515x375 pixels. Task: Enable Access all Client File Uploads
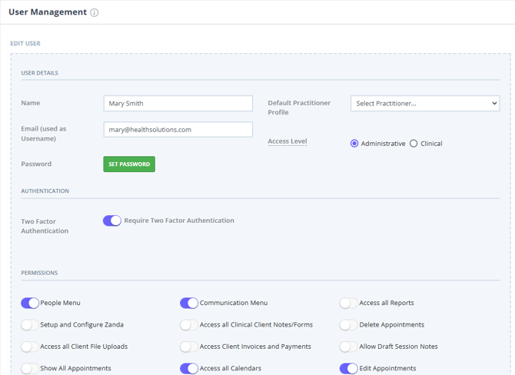[x=30, y=347]
